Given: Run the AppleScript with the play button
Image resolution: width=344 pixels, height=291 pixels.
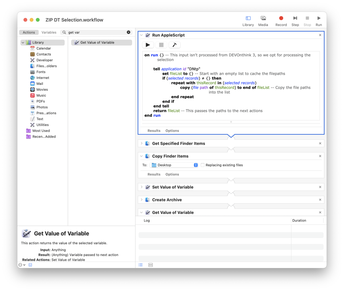Looking at the screenshot, I should 148,45.
